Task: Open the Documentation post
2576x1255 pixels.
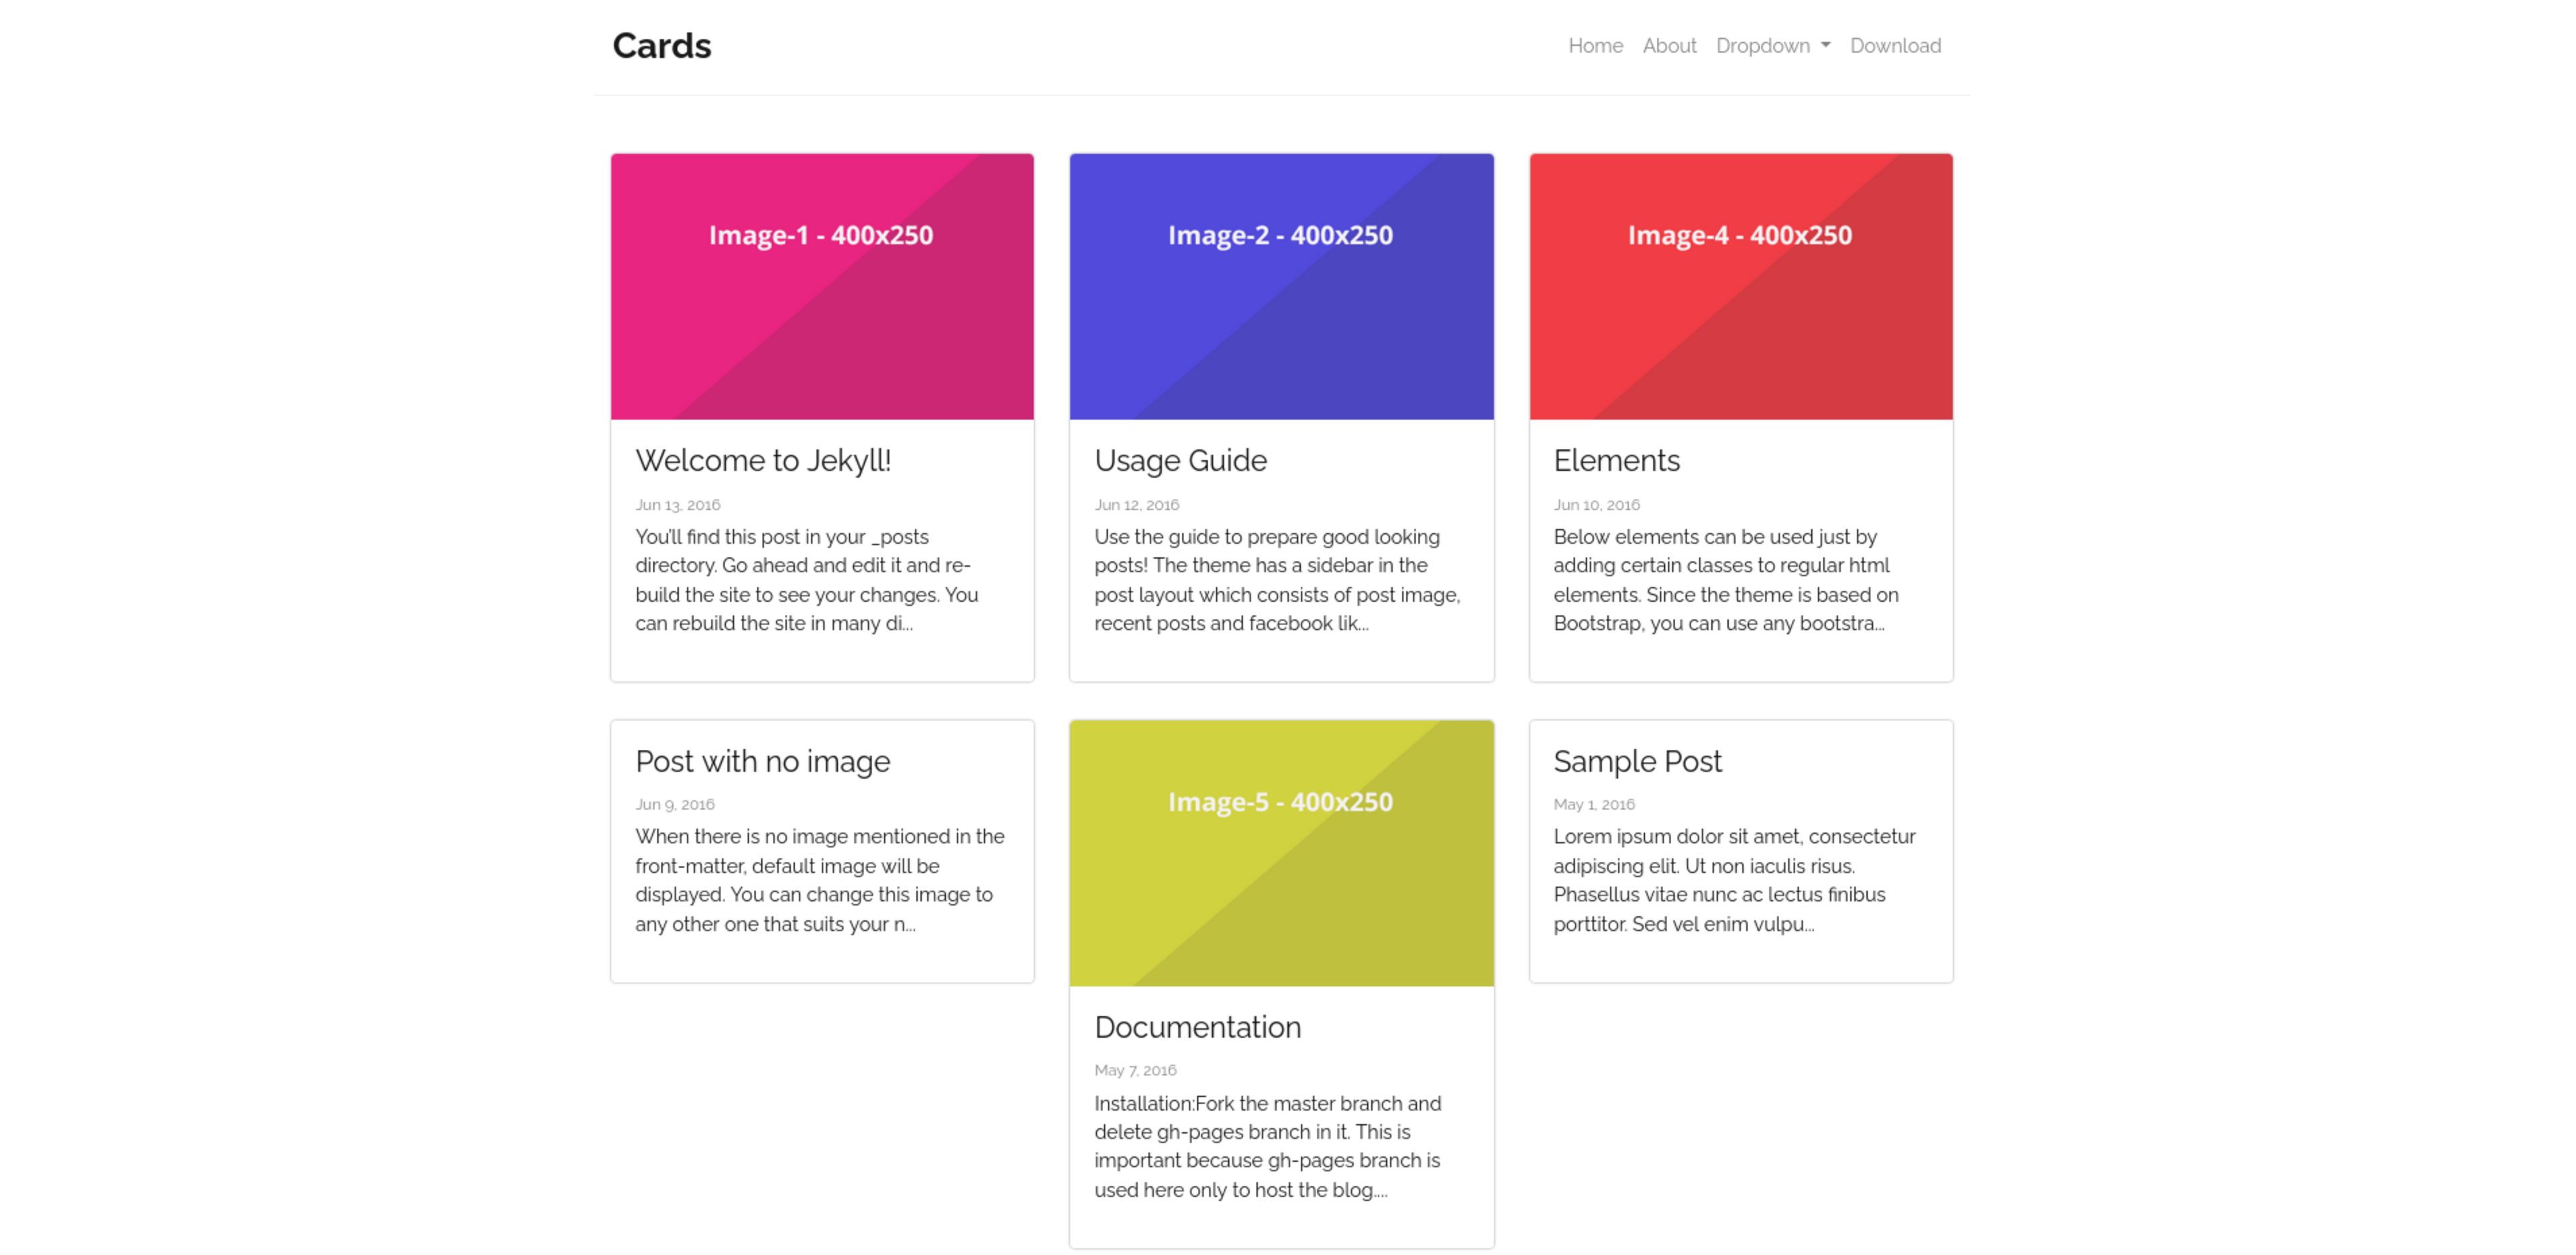Action: coord(1197,1026)
